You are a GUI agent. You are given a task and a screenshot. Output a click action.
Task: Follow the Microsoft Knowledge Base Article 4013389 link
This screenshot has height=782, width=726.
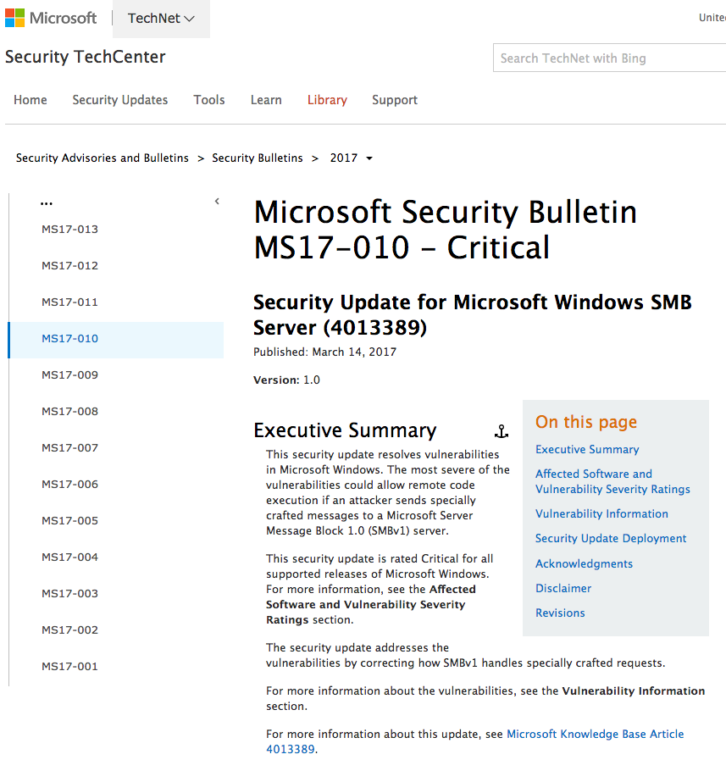(595, 734)
